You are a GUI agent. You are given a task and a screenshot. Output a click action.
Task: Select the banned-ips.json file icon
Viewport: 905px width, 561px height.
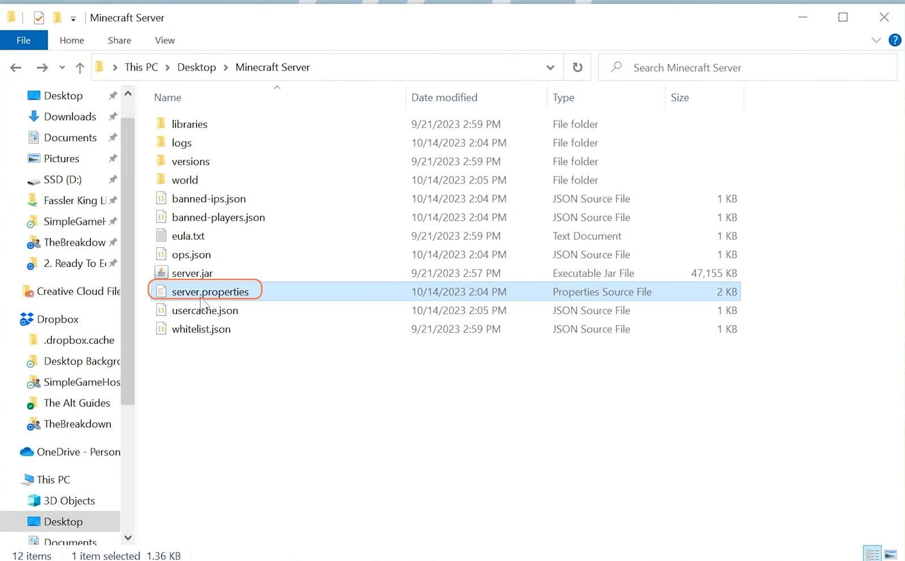(161, 198)
